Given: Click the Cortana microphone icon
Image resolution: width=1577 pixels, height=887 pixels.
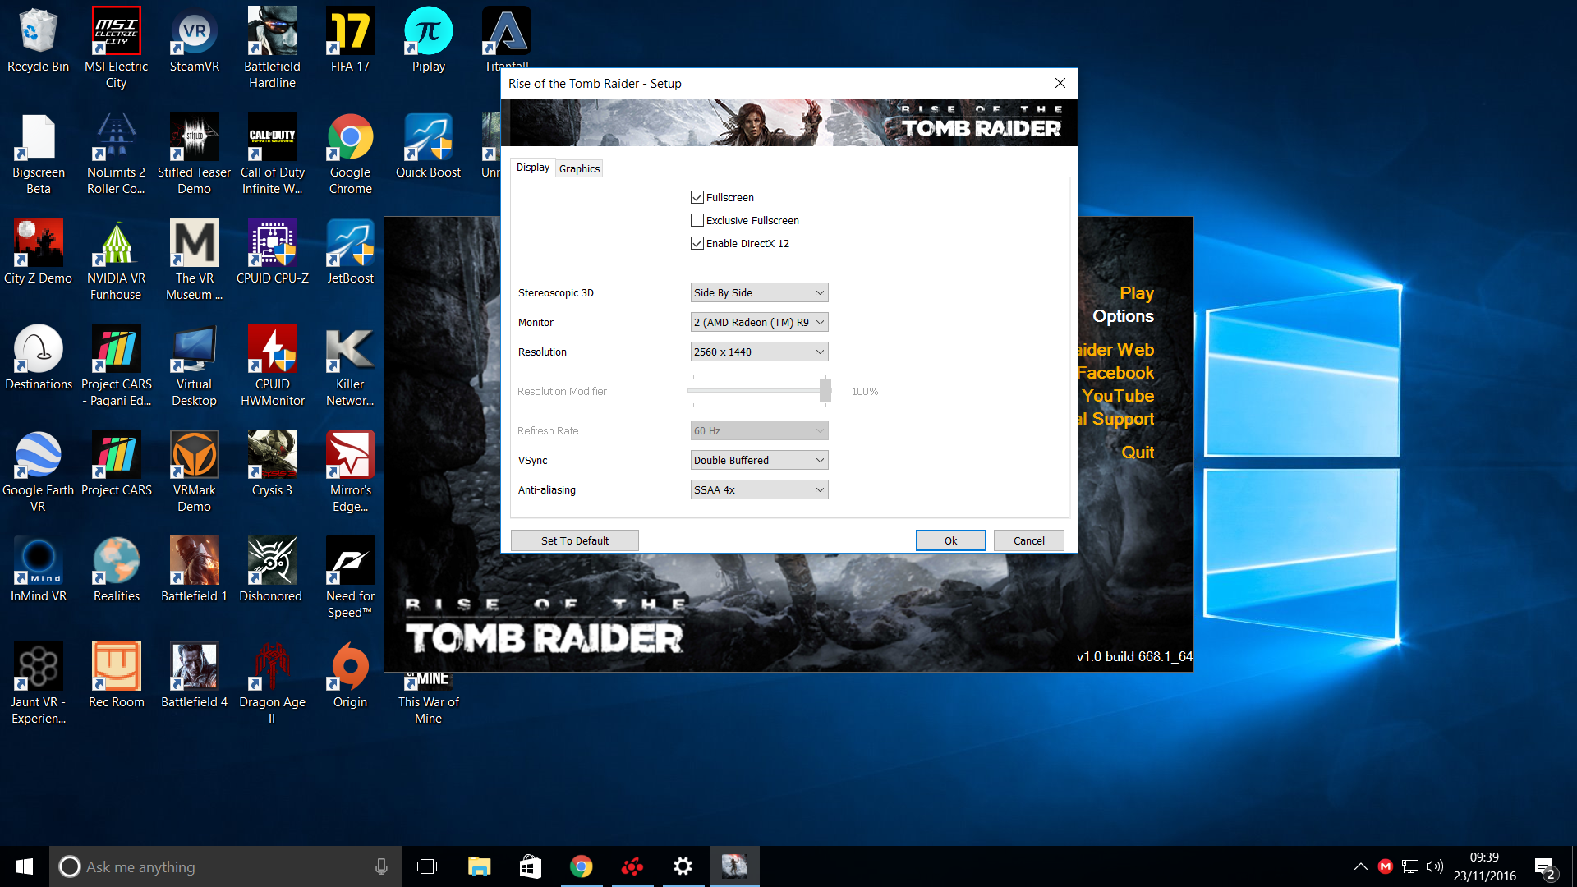Looking at the screenshot, I should pos(381,866).
